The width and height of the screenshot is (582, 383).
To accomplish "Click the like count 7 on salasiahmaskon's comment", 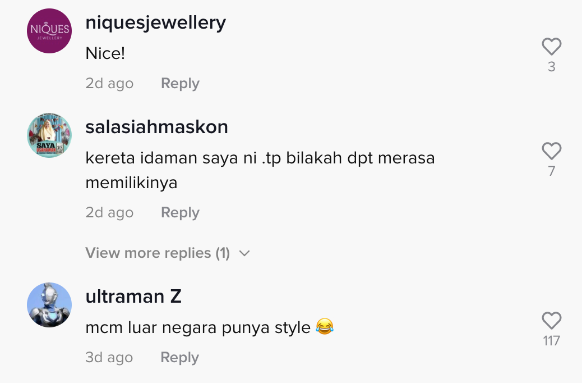I will point(552,171).
